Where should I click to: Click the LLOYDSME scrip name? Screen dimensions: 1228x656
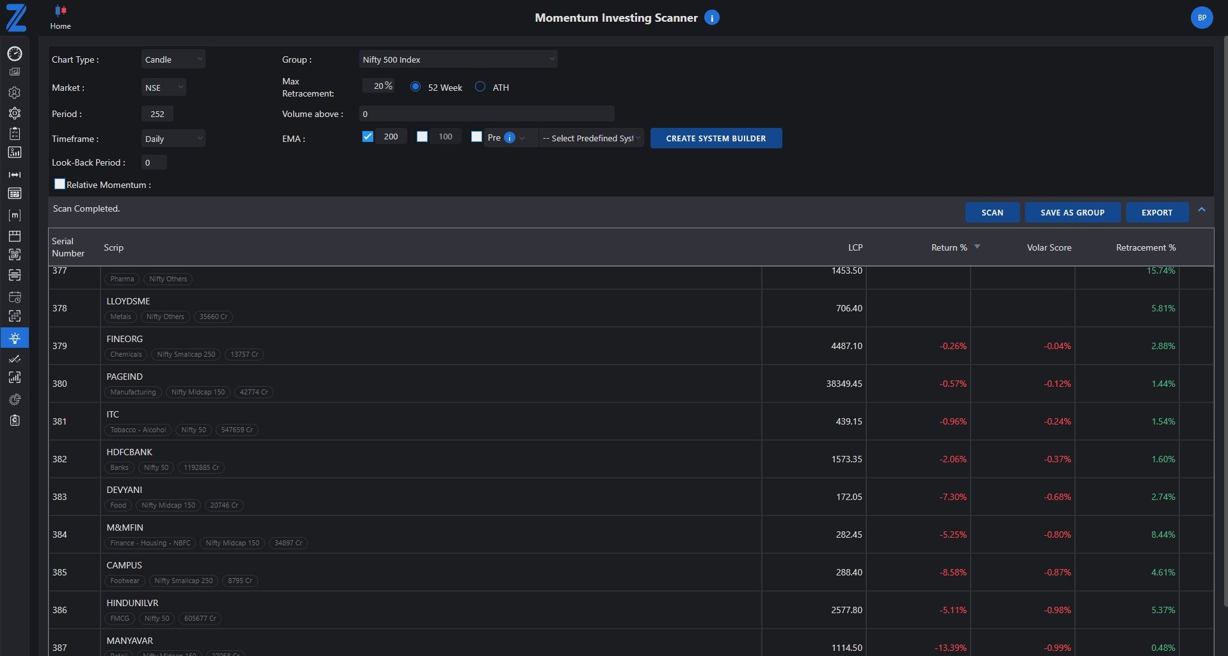128,301
